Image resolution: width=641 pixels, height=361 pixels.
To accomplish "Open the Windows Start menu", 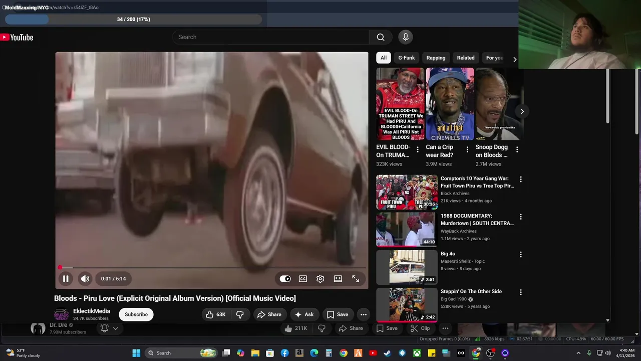I will click(136, 353).
